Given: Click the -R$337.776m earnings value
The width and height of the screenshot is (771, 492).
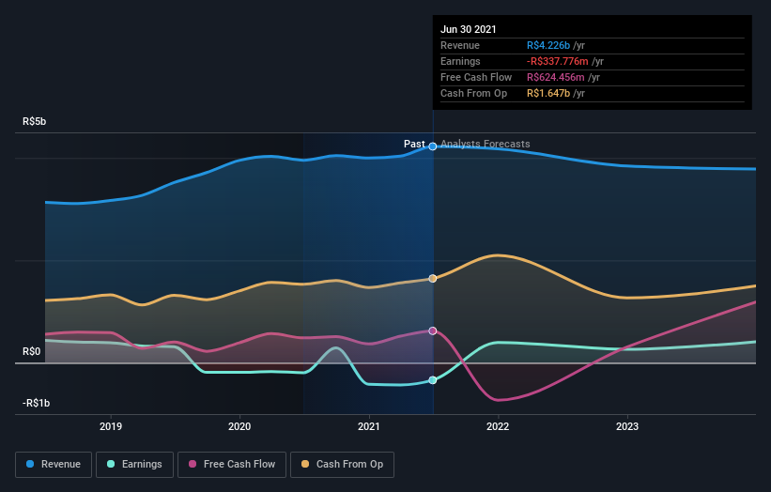Looking at the screenshot, I should click(x=558, y=61).
